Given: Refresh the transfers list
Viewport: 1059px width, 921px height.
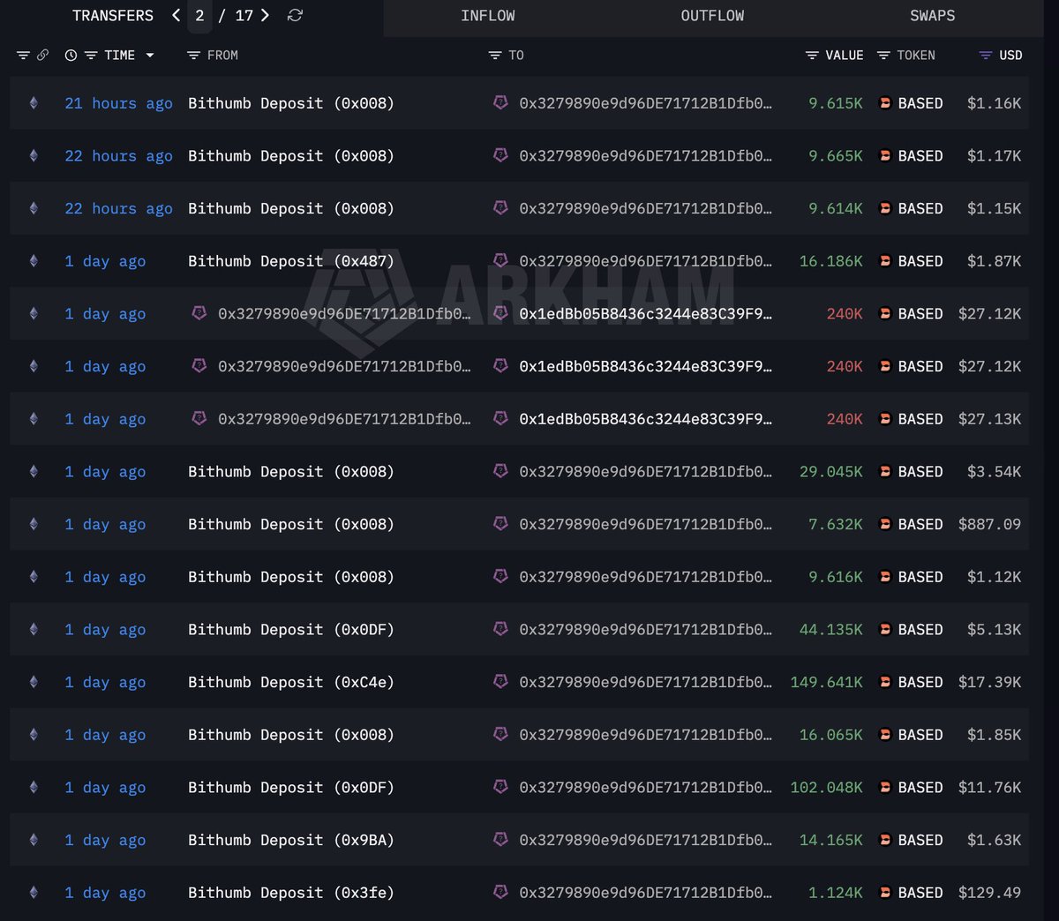Looking at the screenshot, I should (295, 15).
